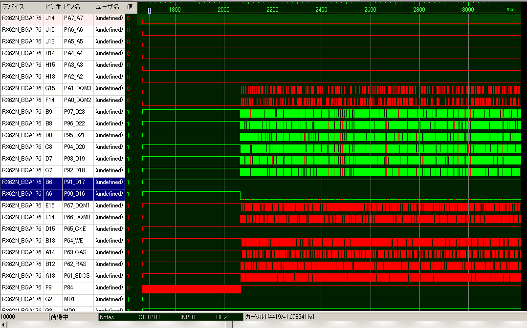Click the value cell for P64_WE
527x328 pixels.
[x=129, y=241]
